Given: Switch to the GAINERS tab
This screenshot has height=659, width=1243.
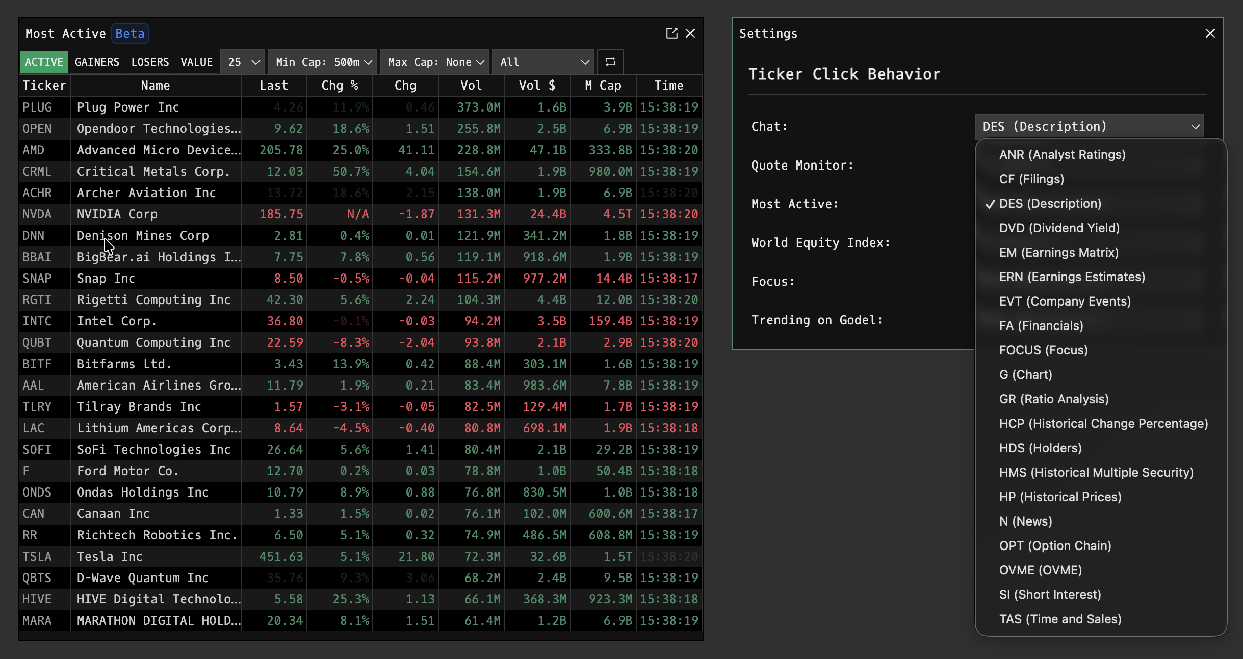Looking at the screenshot, I should [x=97, y=62].
